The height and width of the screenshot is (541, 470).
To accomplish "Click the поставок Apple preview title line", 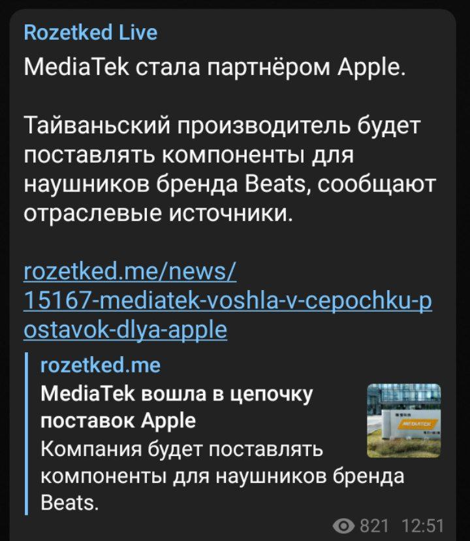I will [x=118, y=421].
